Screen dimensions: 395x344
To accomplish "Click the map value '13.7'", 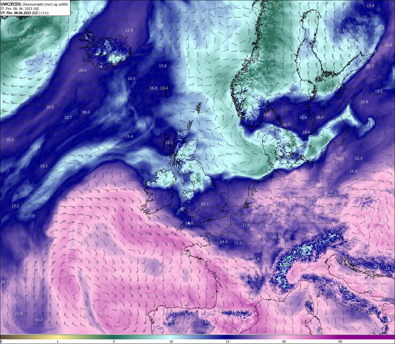I will coord(68,118).
